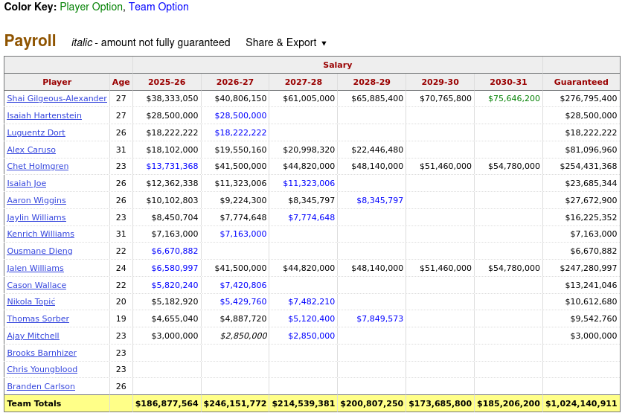Select Team Totals $186,877,564 for 2025-26
This screenshot has height=413, width=625.
tap(167, 404)
